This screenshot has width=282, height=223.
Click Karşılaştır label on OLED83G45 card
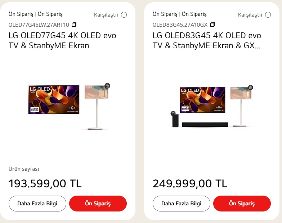pyautogui.click(x=250, y=15)
